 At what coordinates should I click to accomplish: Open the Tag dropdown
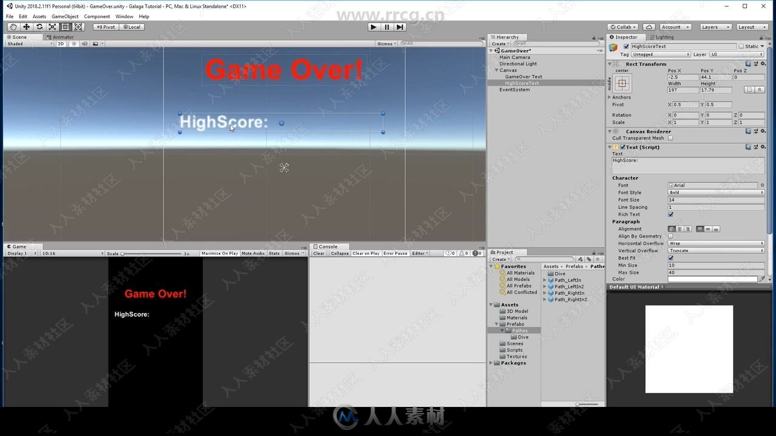660,54
